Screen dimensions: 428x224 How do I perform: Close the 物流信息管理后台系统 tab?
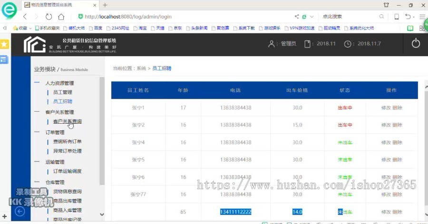[x=95, y=5]
